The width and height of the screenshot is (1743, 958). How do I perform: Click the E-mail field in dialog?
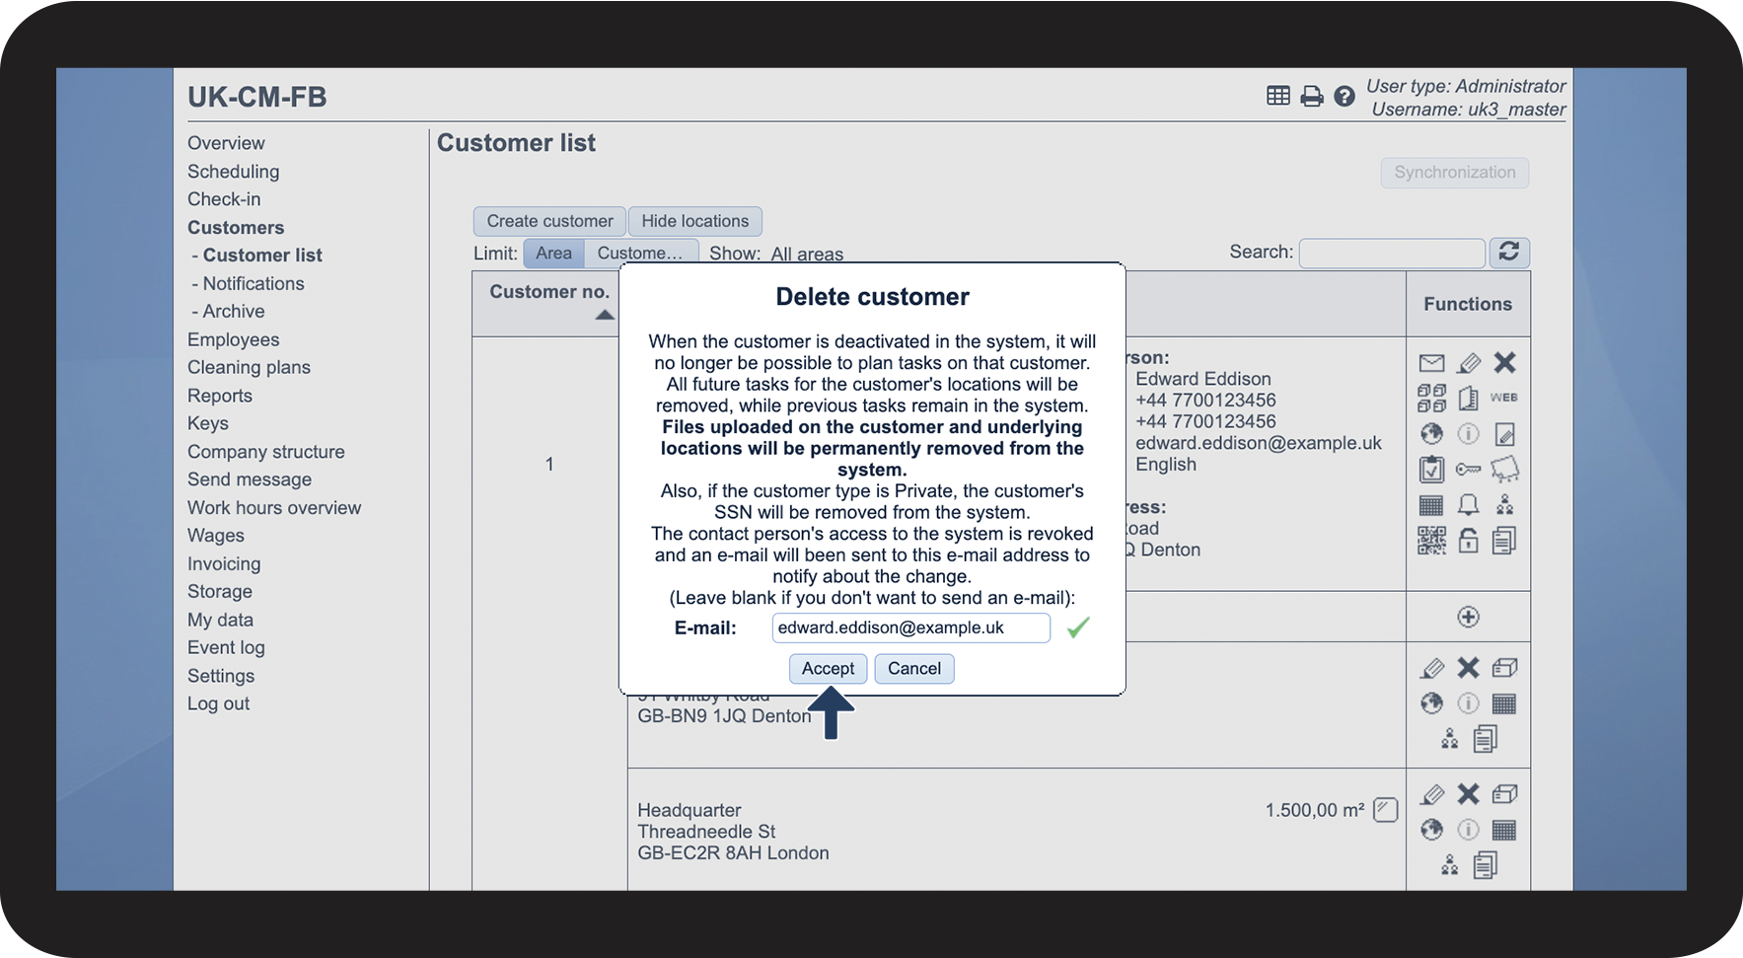tap(909, 628)
